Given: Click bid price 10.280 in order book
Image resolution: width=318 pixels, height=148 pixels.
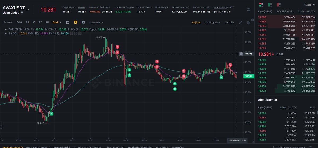Looking at the screenshot, I should point(262,60).
